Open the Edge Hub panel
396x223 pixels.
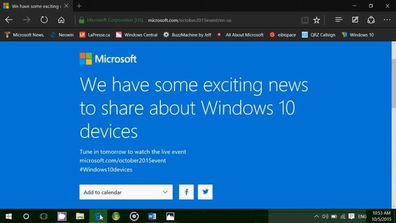tap(338, 20)
